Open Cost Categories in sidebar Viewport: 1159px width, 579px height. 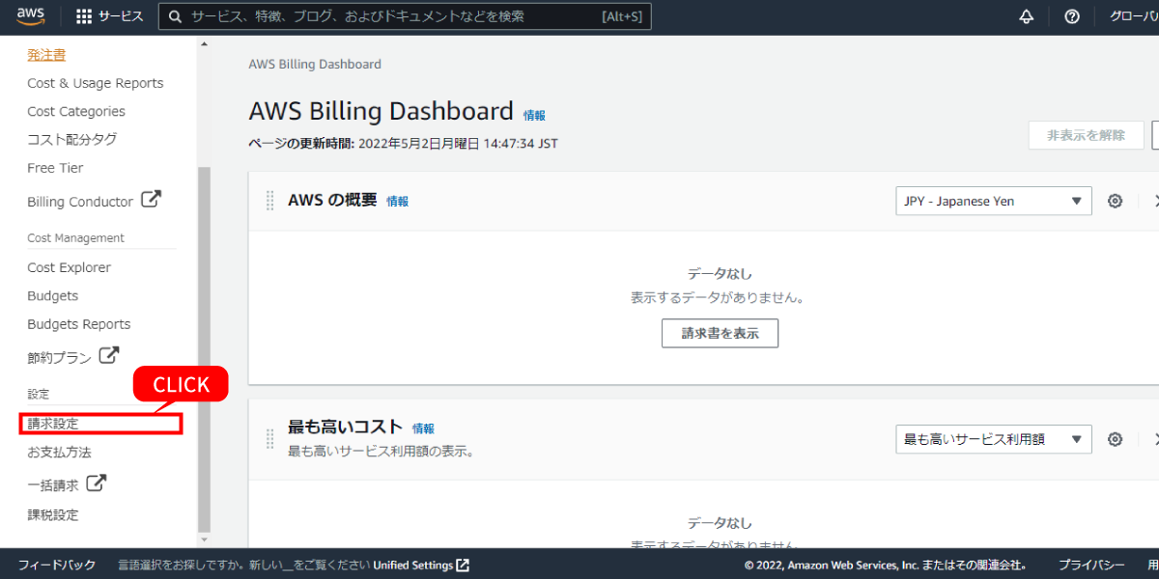pyautogui.click(x=76, y=111)
